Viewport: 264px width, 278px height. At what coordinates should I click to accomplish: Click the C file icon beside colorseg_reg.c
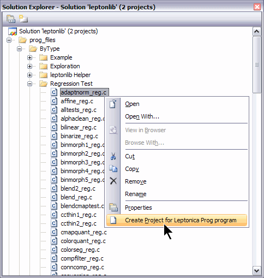click(x=54, y=250)
